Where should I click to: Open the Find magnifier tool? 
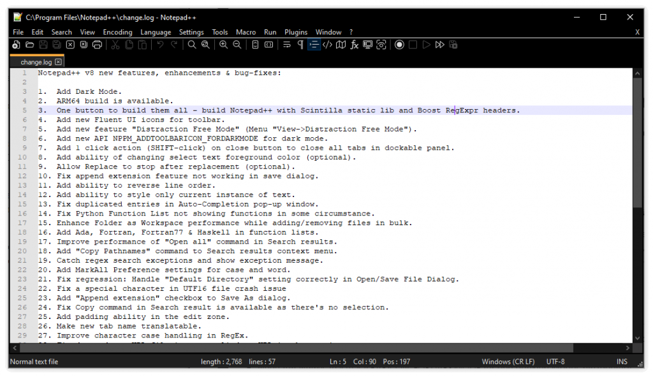(x=191, y=45)
